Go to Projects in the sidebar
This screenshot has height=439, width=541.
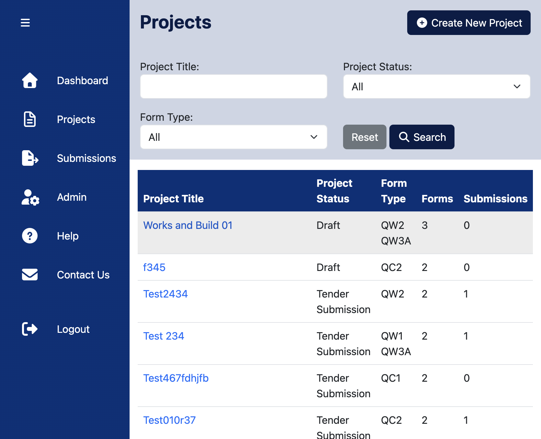pyautogui.click(x=76, y=119)
